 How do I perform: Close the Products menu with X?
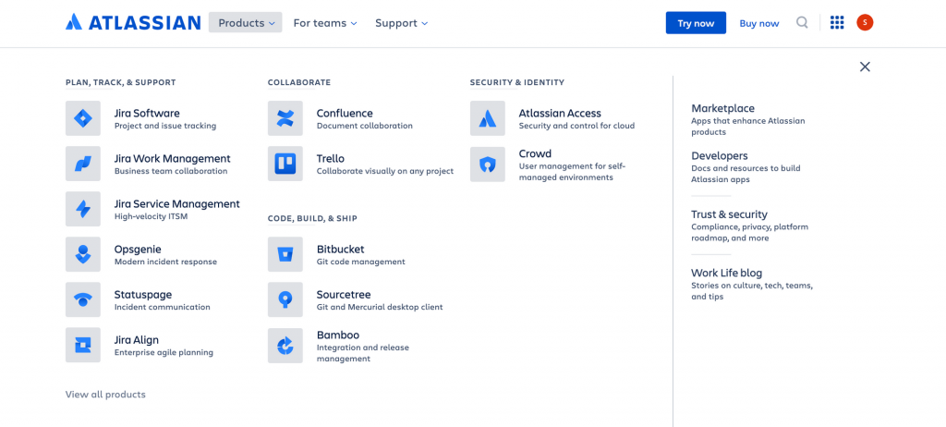[x=865, y=67]
